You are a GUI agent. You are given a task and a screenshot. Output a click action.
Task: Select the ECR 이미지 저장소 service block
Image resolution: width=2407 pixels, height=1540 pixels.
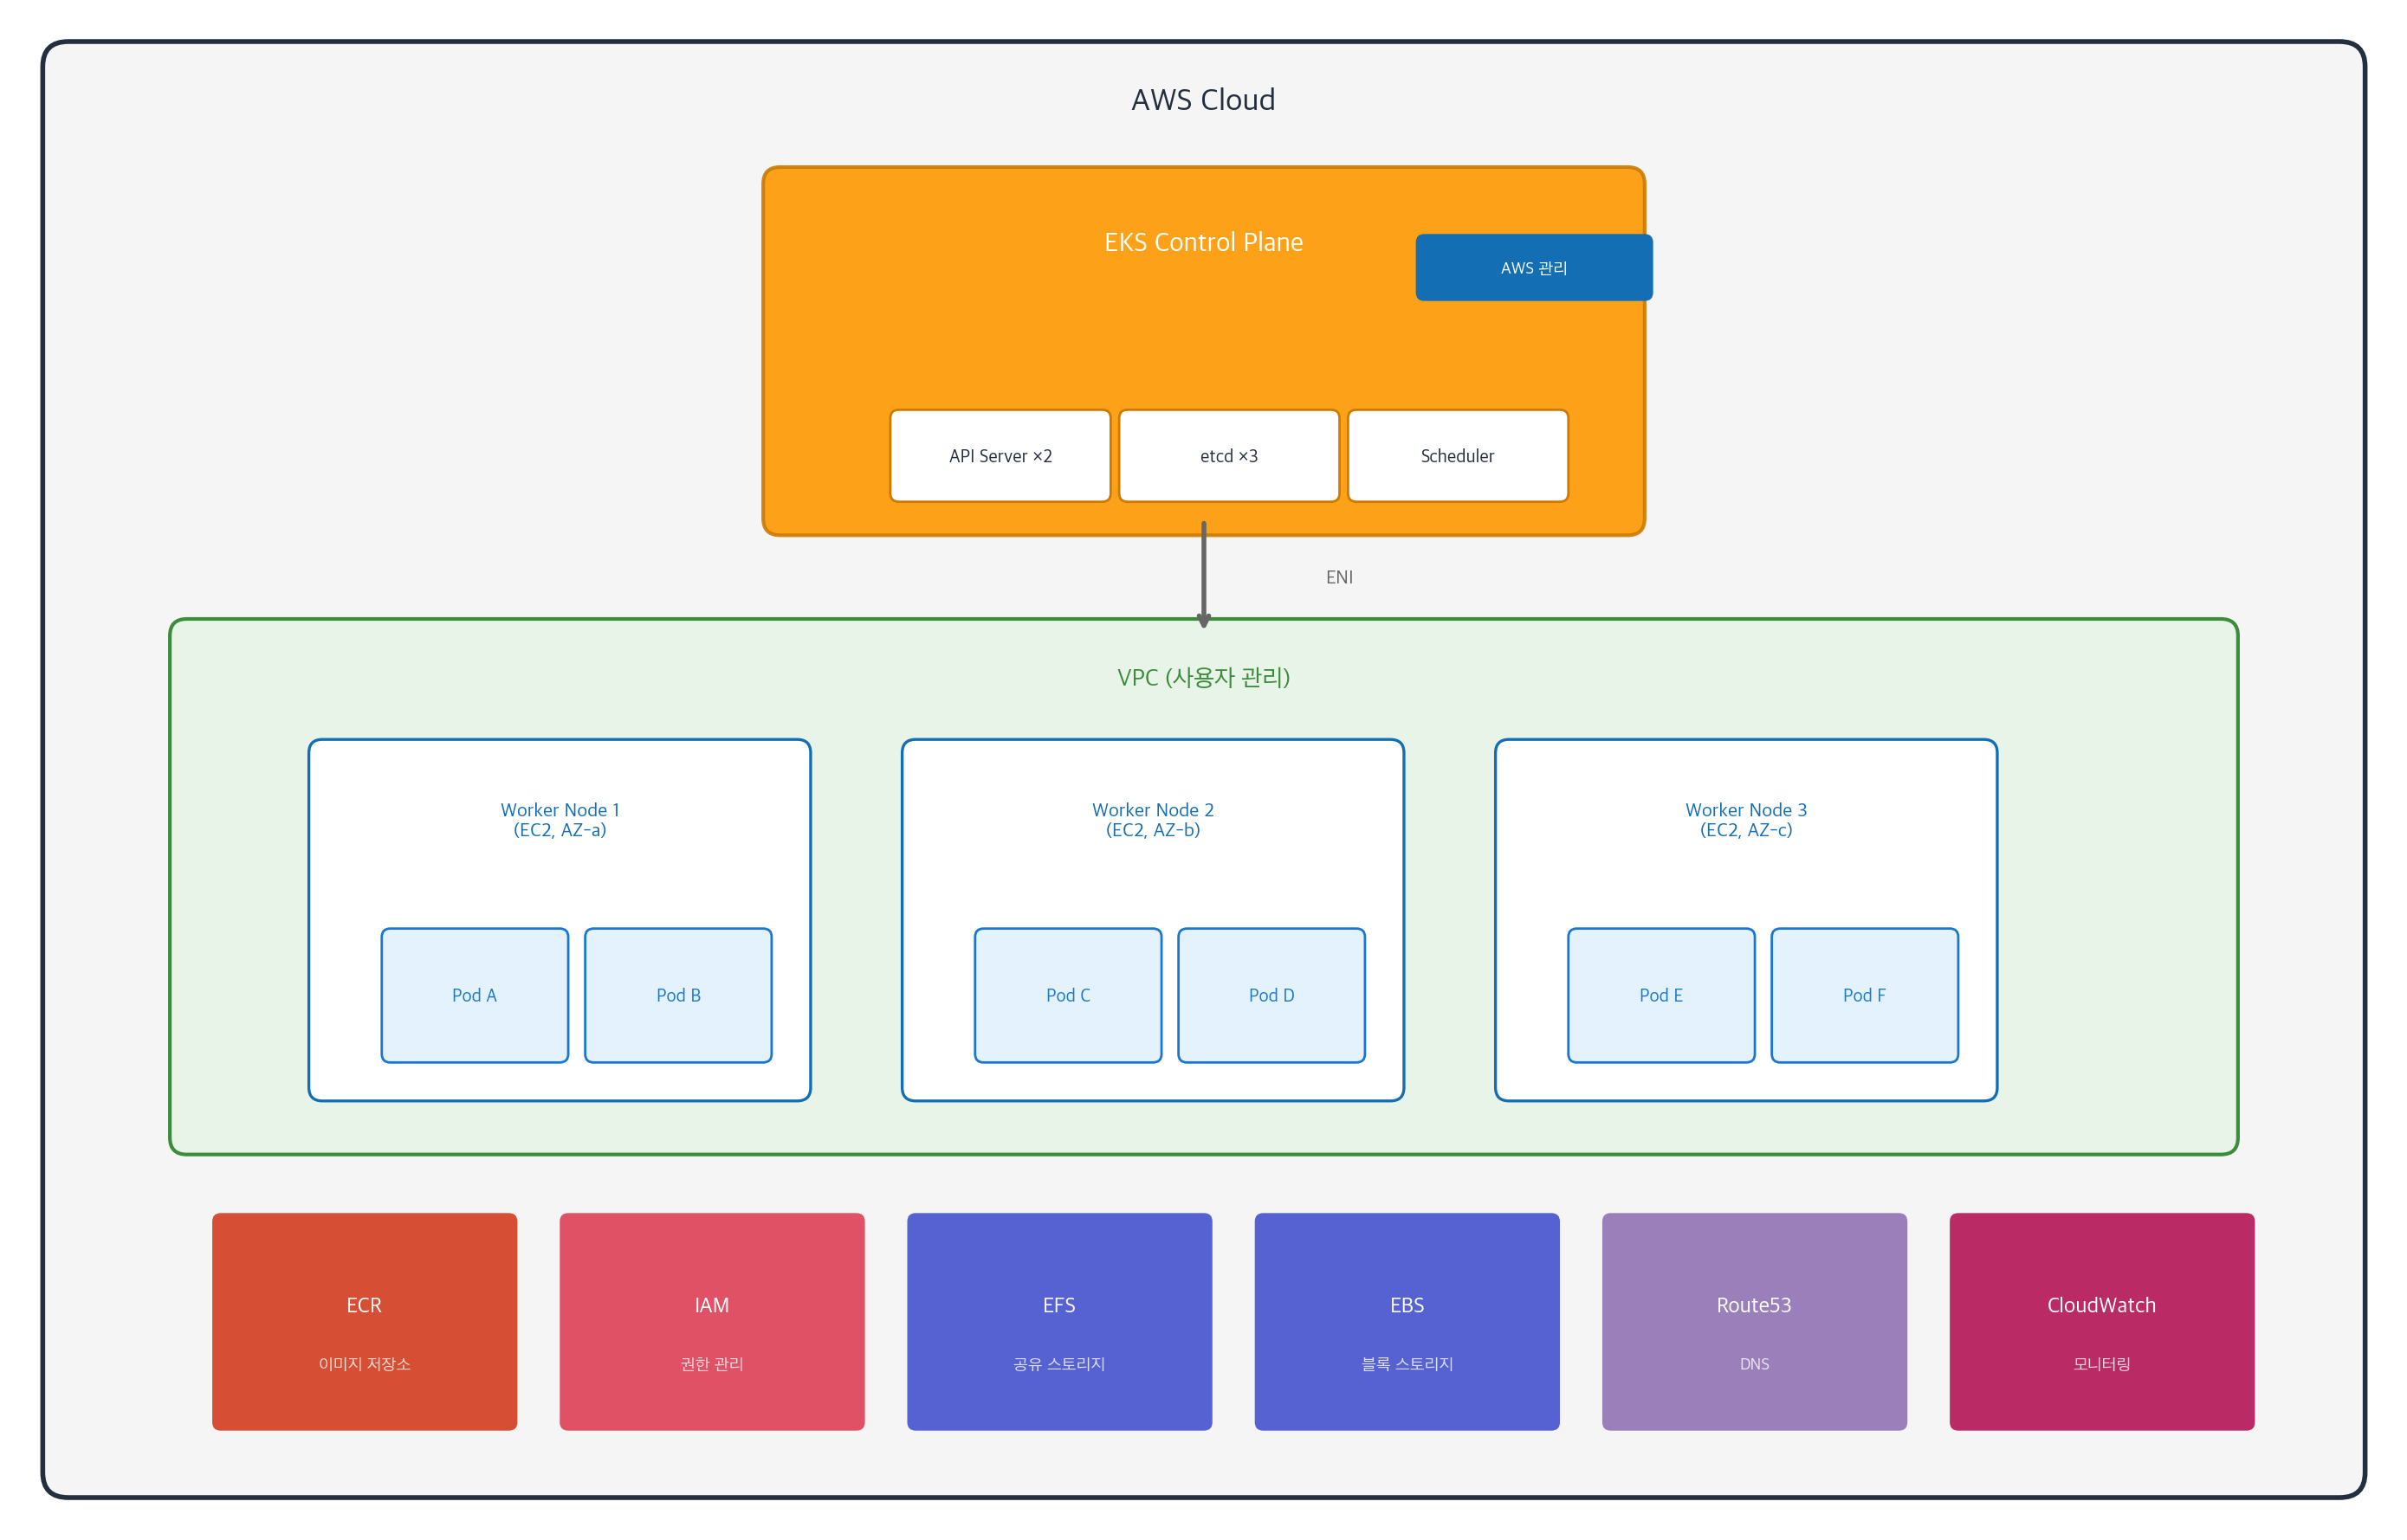pos(364,1322)
